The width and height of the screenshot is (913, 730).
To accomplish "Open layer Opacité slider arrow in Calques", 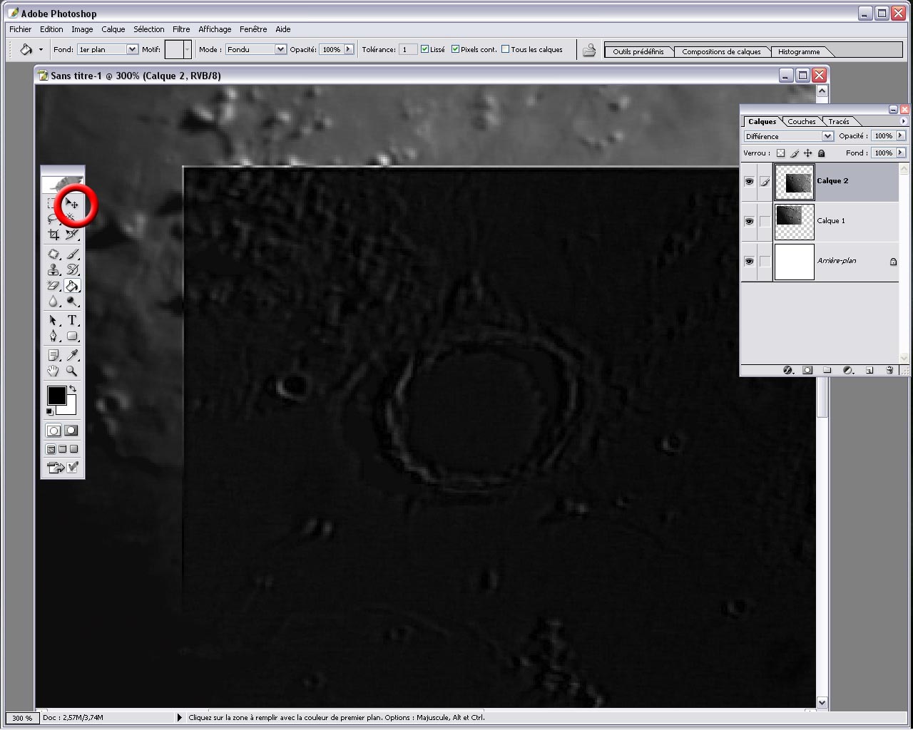I will 901,135.
